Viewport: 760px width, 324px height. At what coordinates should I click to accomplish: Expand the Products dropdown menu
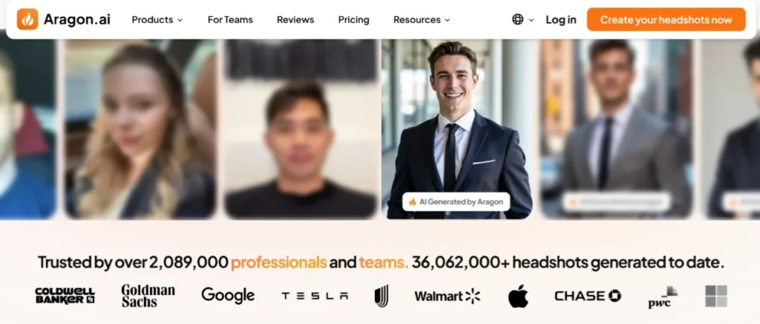point(157,20)
